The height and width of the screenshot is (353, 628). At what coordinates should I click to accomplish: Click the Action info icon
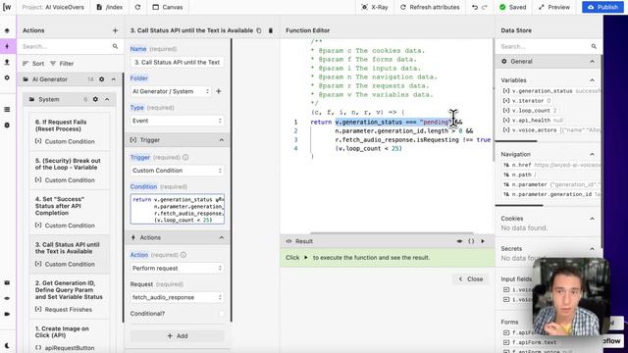click(183, 255)
